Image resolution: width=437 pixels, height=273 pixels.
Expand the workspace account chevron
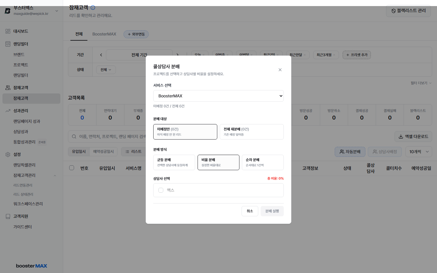pos(57,11)
